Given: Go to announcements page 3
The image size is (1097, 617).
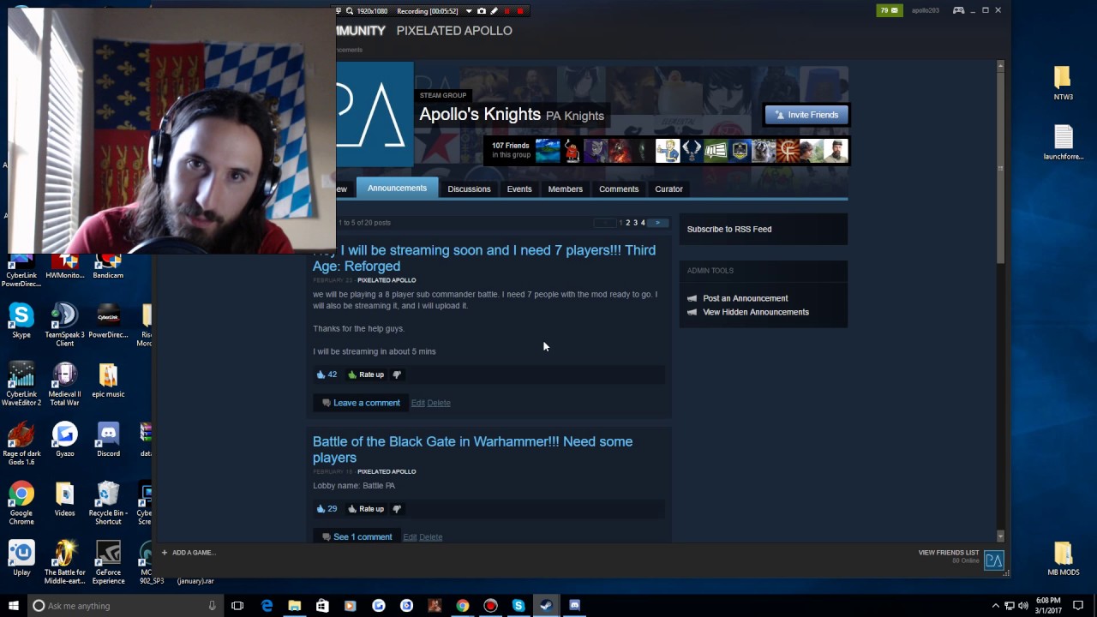Looking at the screenshot, I should coord(635,223).
